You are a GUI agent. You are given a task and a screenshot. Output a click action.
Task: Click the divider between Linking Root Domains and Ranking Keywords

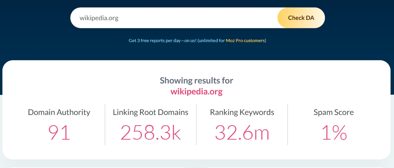point(196,125)
